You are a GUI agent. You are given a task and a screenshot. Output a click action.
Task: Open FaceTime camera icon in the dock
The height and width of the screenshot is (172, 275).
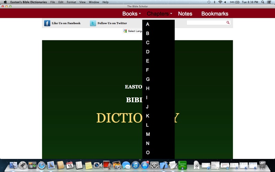click(x=98, y=165)
